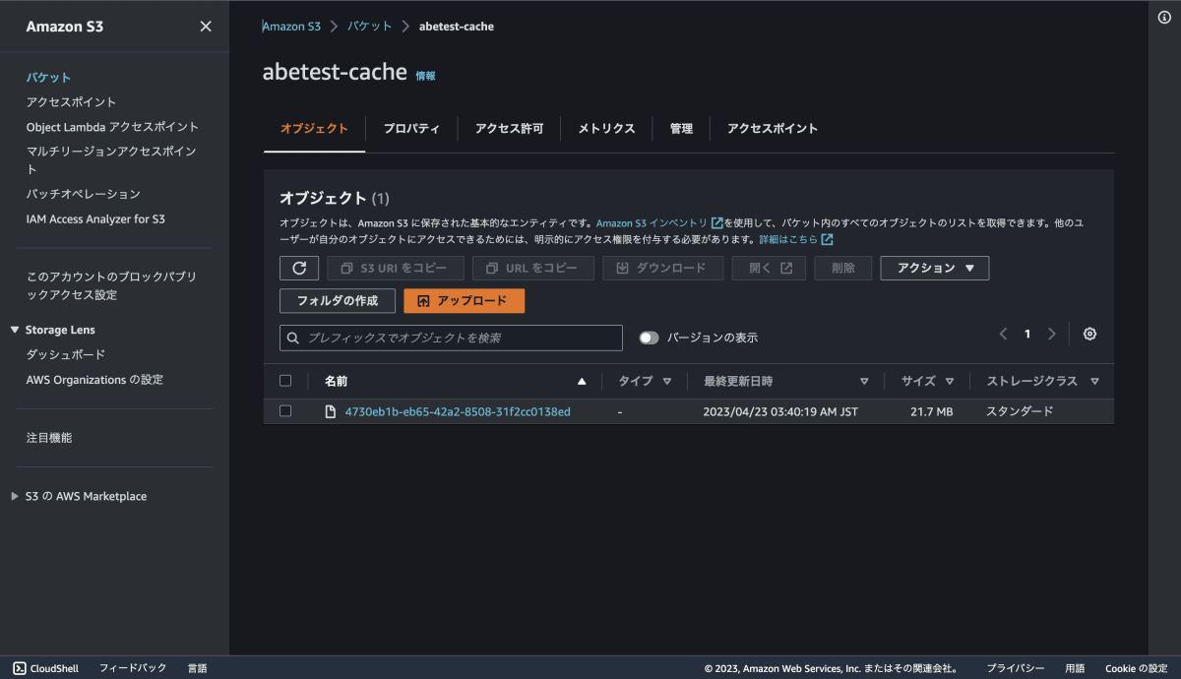
Task: Click the 2023/04/23 03:40:19 AM JST cell
Action: (x=780, y=411)
